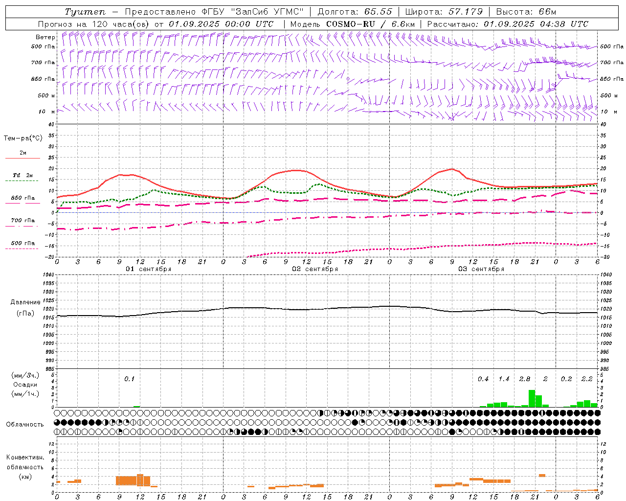Click the "02 сентября" date label
This screenshot has height=501, width=626.
click(315, 269)
